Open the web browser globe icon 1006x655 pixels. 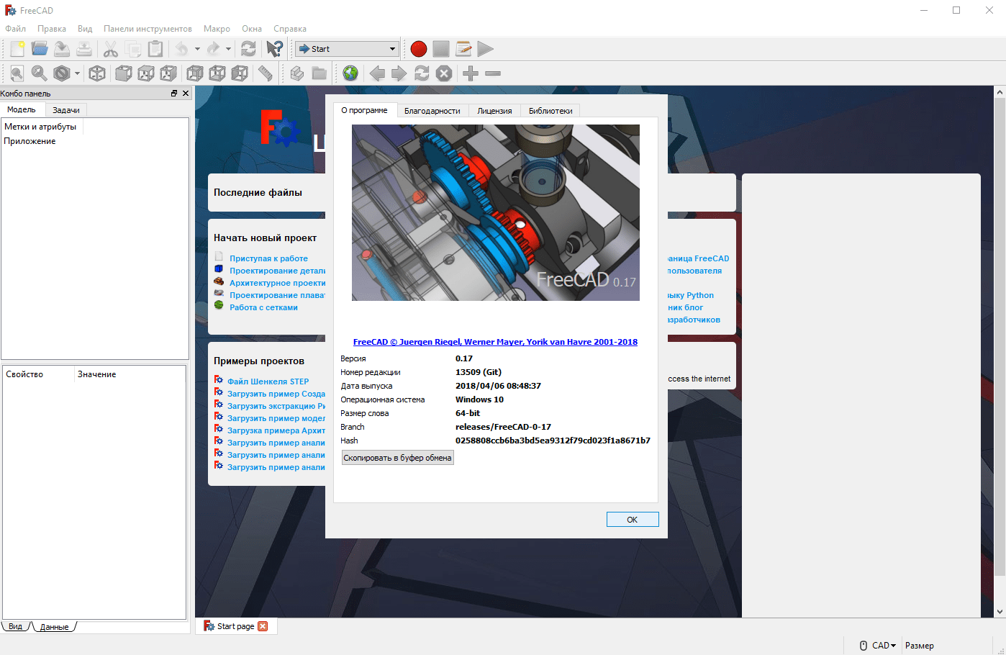pyautogui.click(x=350, y=73)
